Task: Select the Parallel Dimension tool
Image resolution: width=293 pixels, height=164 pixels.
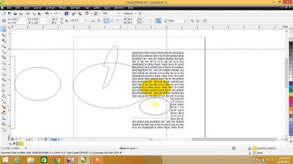Action: coord(3,96)
